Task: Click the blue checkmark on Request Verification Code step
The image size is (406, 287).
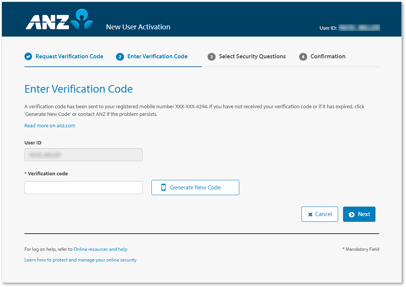Action: click(x=28, y=56)
